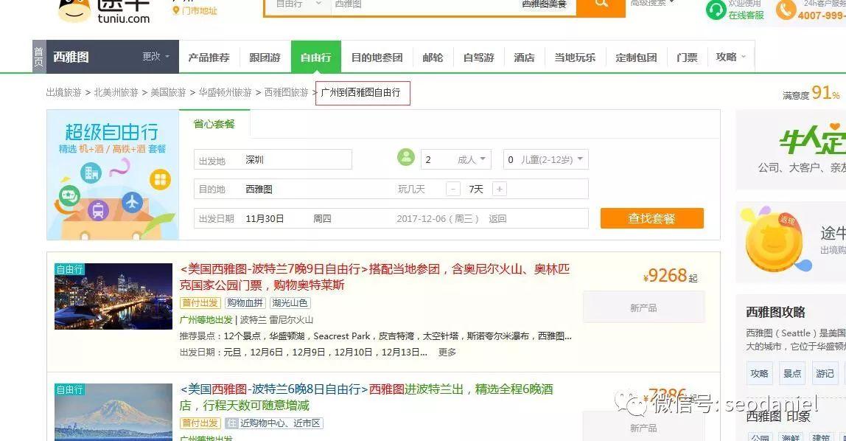Open the 当地玩乐 tab
This screenshot has width=846, height=441.
[575, 58]
